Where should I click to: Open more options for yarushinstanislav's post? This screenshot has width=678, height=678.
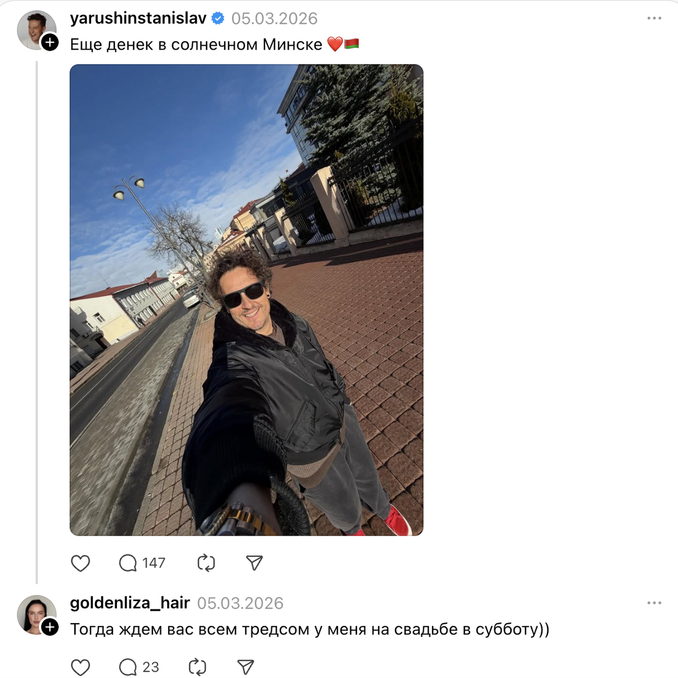pos(654,18)
